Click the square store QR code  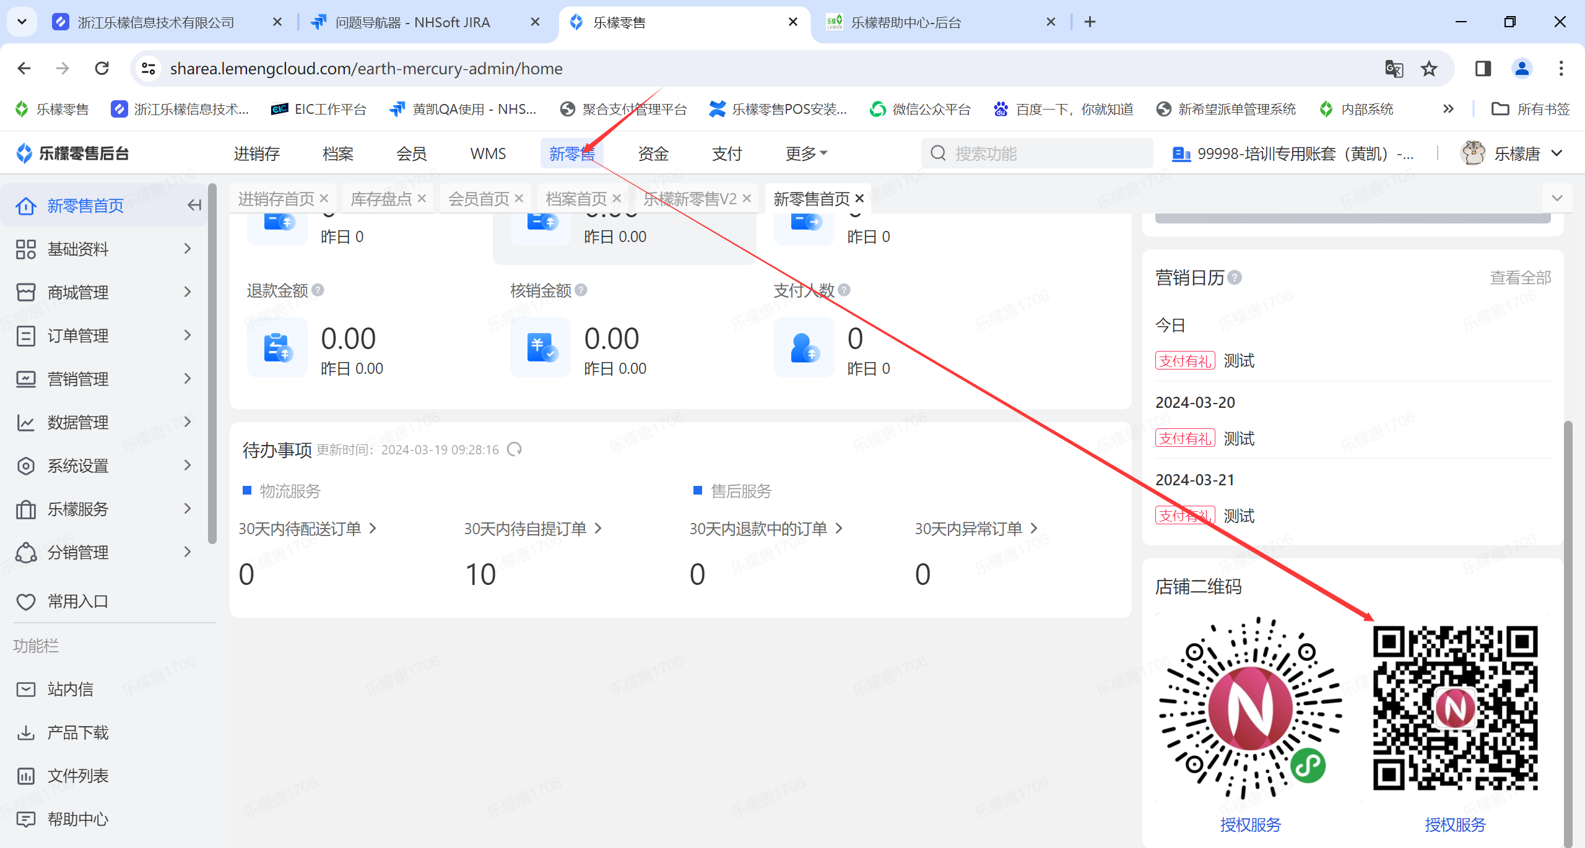pyautogui.click(x=1455, y=707)
